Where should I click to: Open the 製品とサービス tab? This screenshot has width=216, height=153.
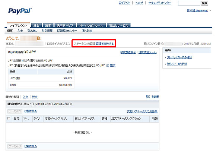(x=118, y=25)
